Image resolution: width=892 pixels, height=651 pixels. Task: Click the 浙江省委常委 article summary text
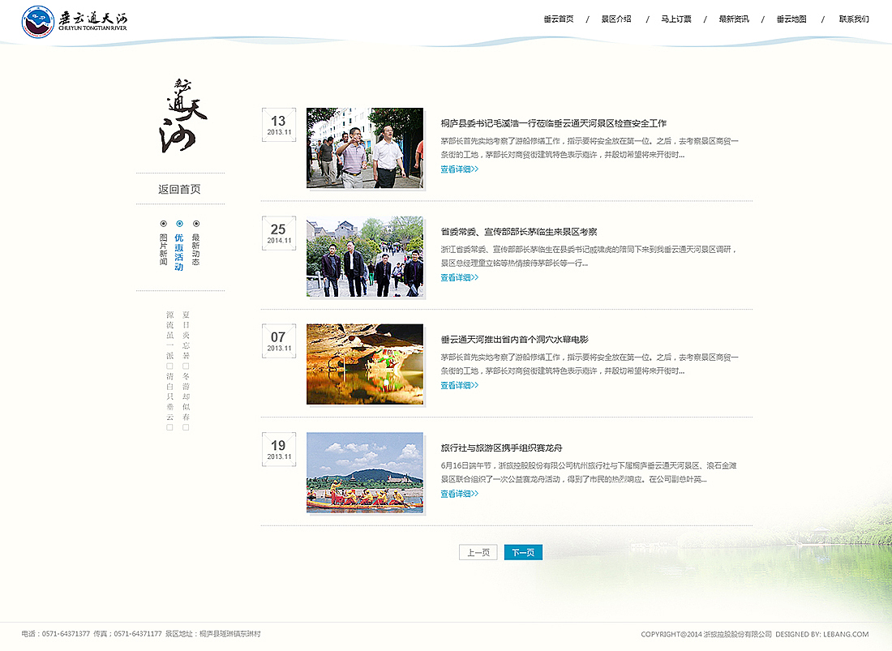589,256
